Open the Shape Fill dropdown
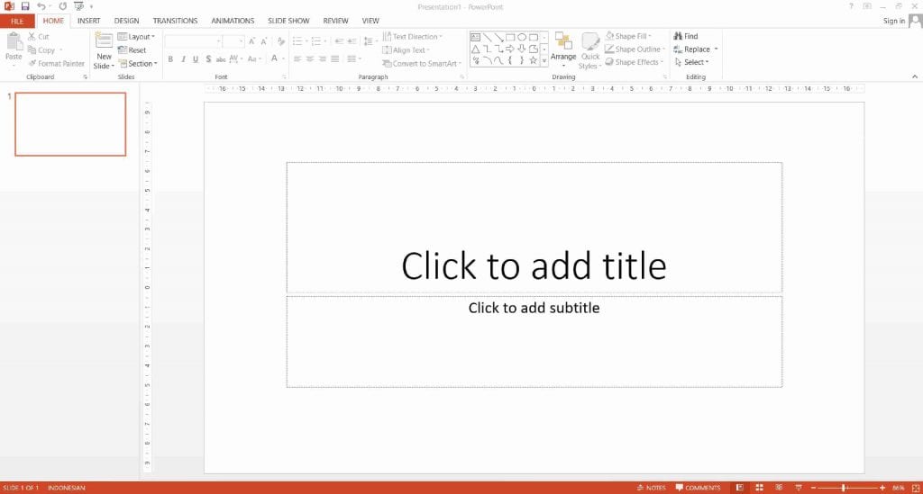923x494 pixels. (x=628, y=36)
